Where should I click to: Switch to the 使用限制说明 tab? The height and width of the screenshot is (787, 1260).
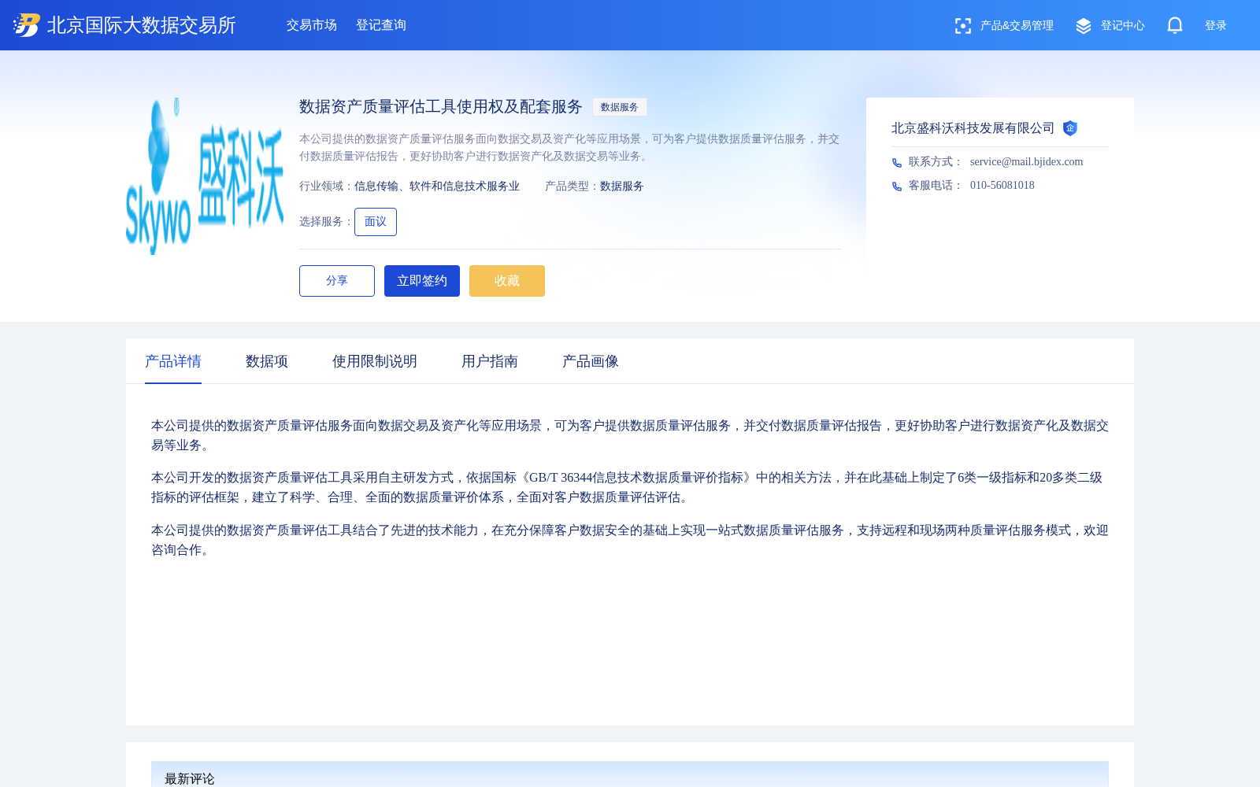[375, 361]
